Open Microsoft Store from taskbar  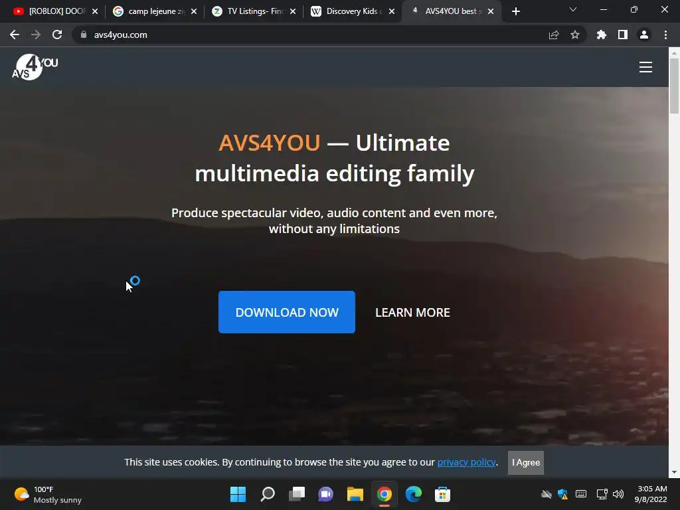(x=442, y=494)
